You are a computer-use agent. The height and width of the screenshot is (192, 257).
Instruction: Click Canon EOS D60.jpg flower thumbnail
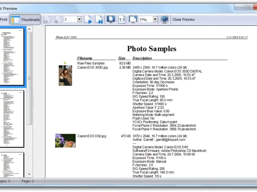[x=65, y=141]
